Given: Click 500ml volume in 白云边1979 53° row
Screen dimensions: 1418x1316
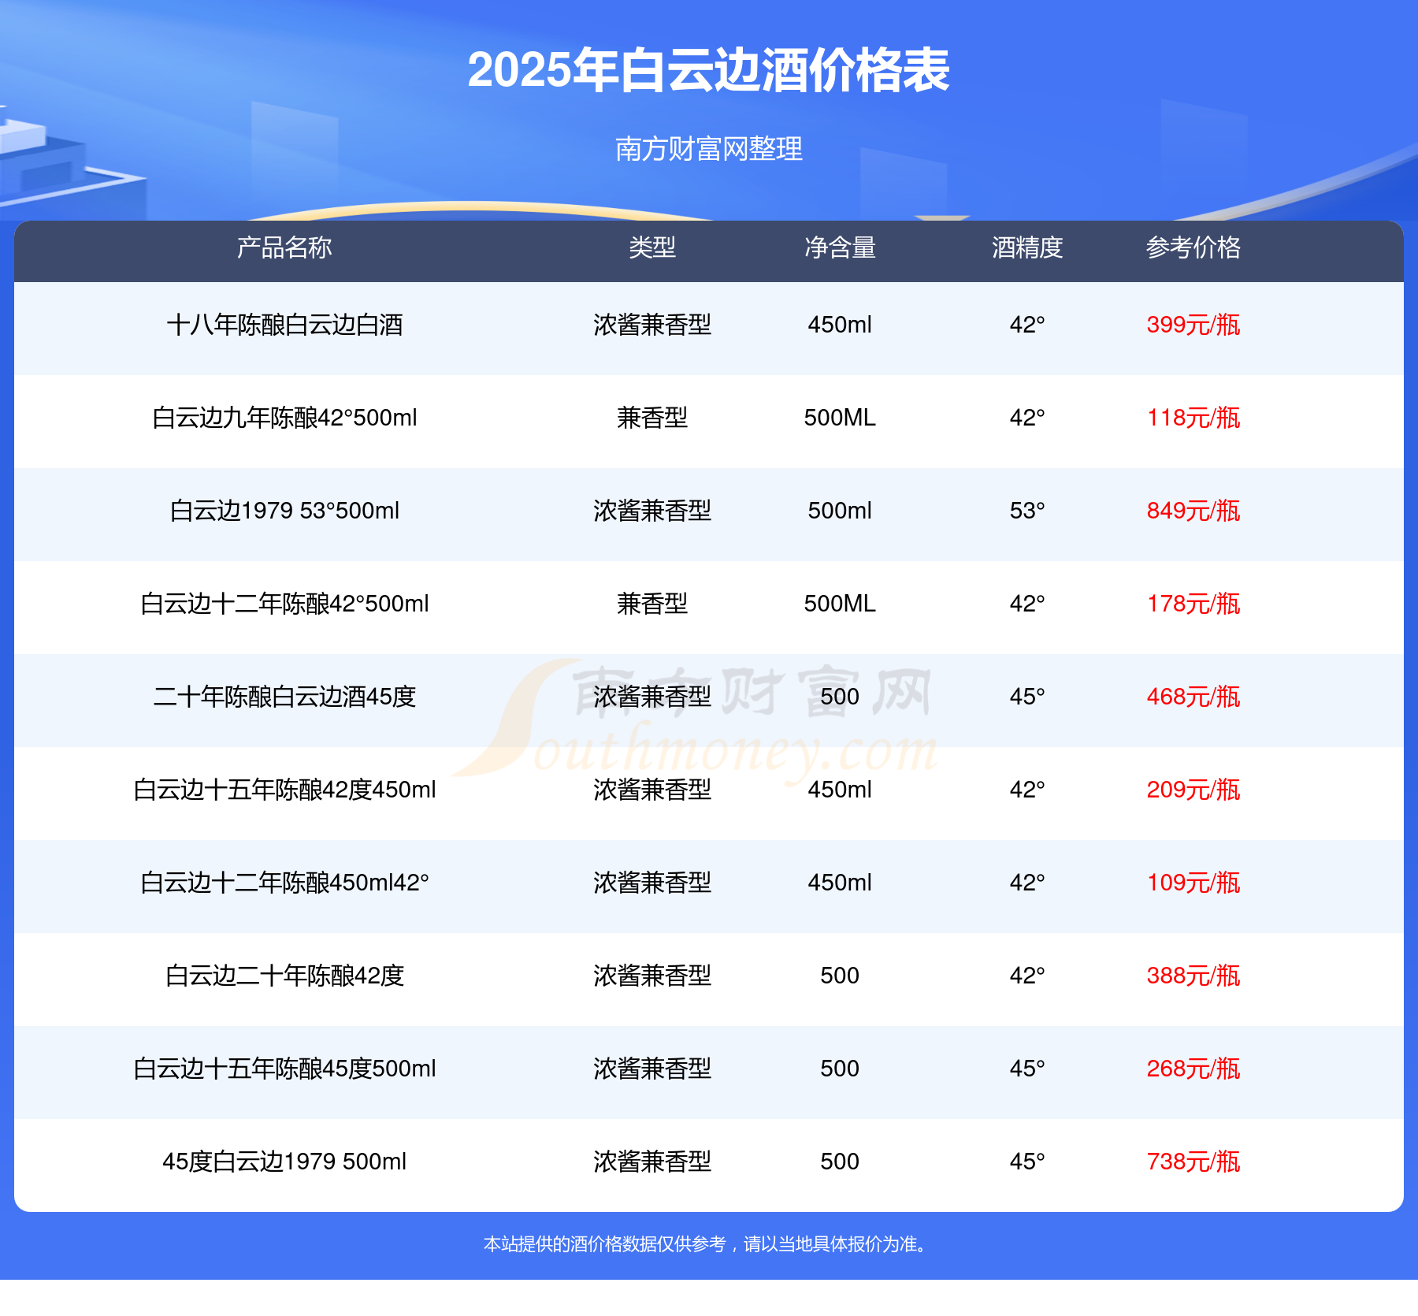Looking at the screenshot, I should click(x=840, y=511).
